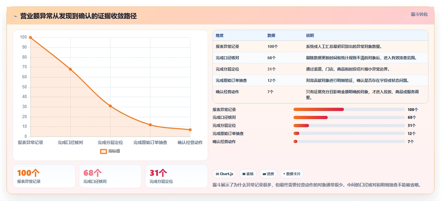This screenshot has height=201, width=441.
Task: Click the 完成口径核对 progress bar
Action: 349,117
